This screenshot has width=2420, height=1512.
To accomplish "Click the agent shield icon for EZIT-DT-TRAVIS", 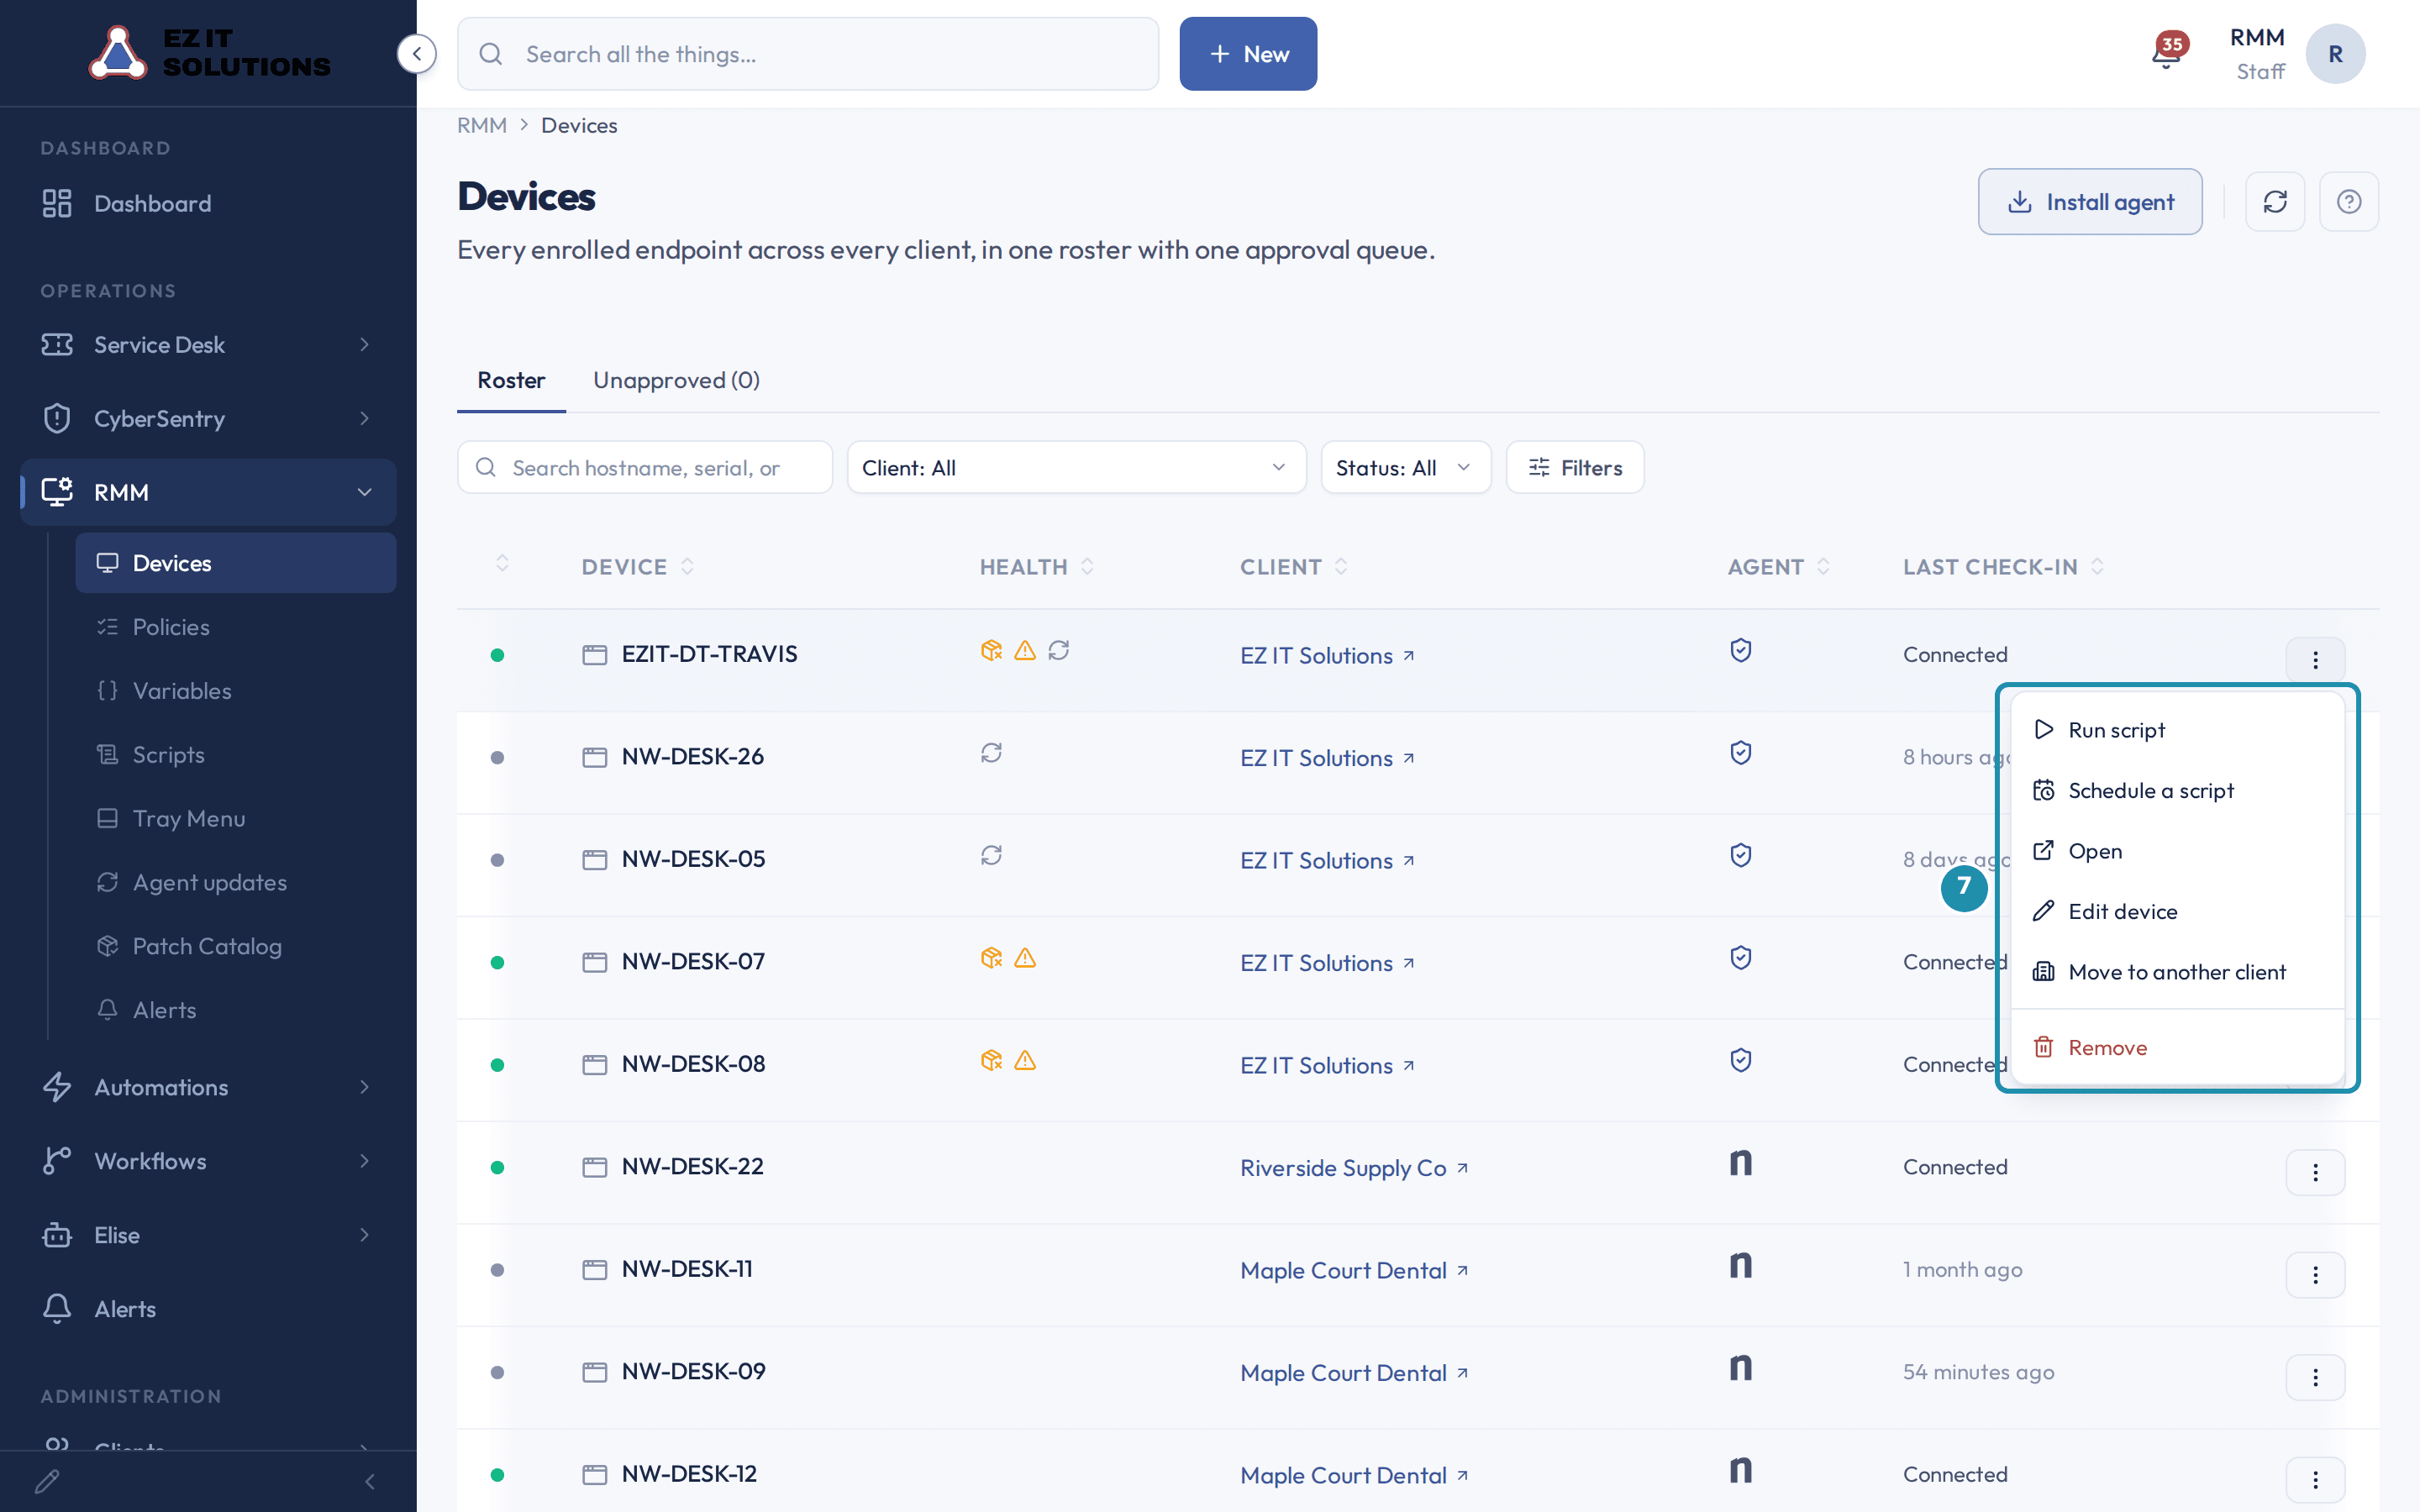I will click(x=1741, y=651).
